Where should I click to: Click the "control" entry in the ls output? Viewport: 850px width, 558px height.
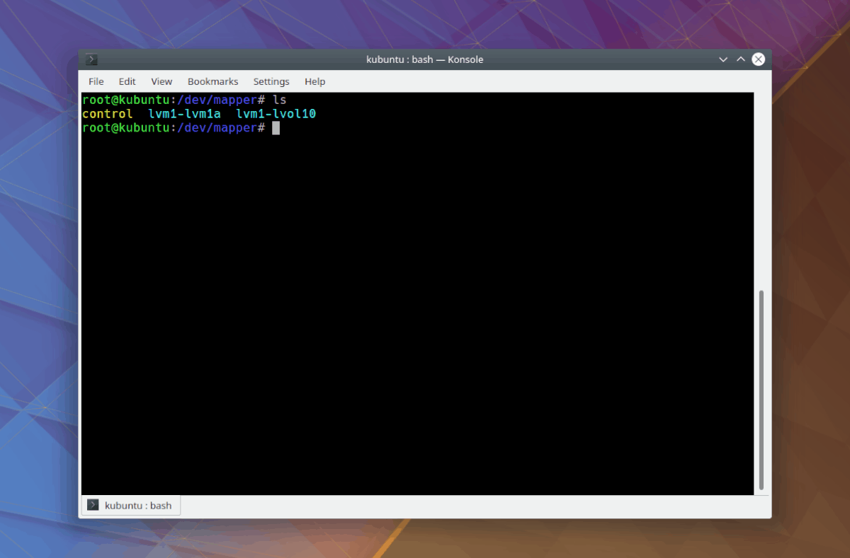coord(107,114)
